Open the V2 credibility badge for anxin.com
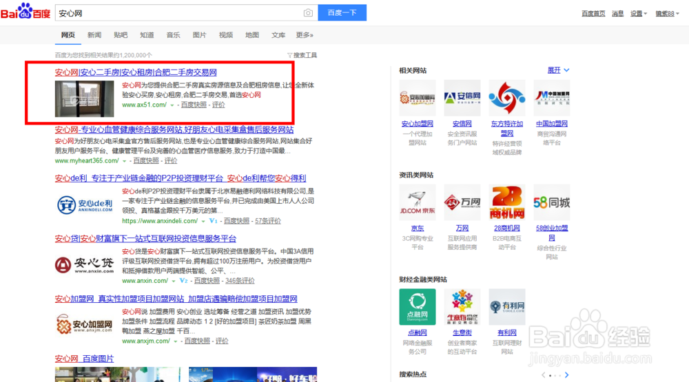Image resolution: width=689 pixels, height=382 pixels. 184,281
